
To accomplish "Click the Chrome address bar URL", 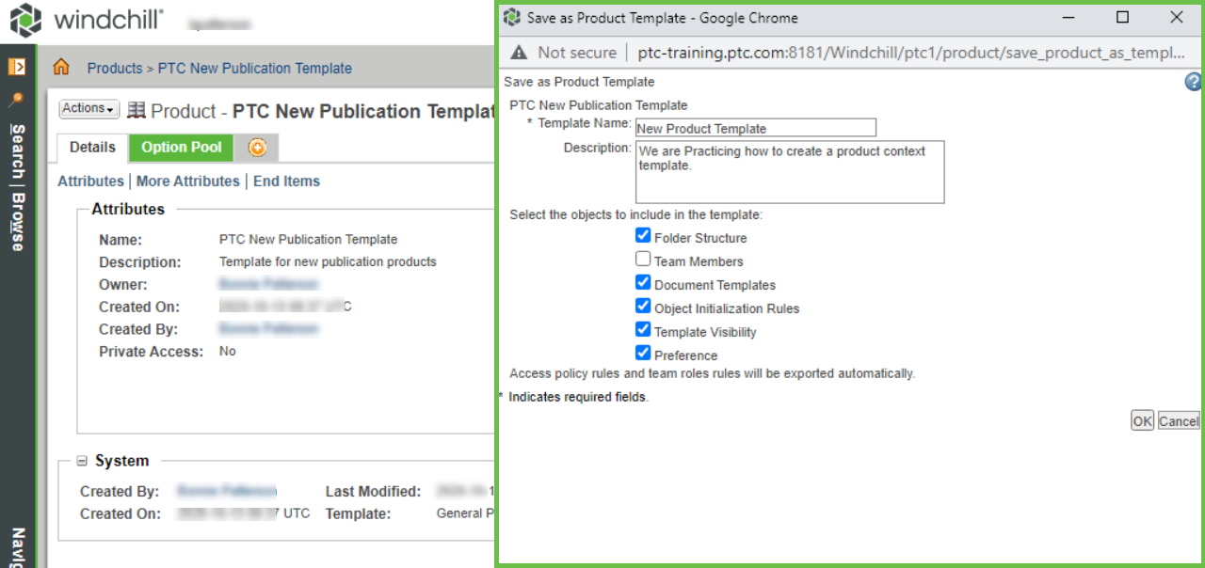I will coord(911,53).
